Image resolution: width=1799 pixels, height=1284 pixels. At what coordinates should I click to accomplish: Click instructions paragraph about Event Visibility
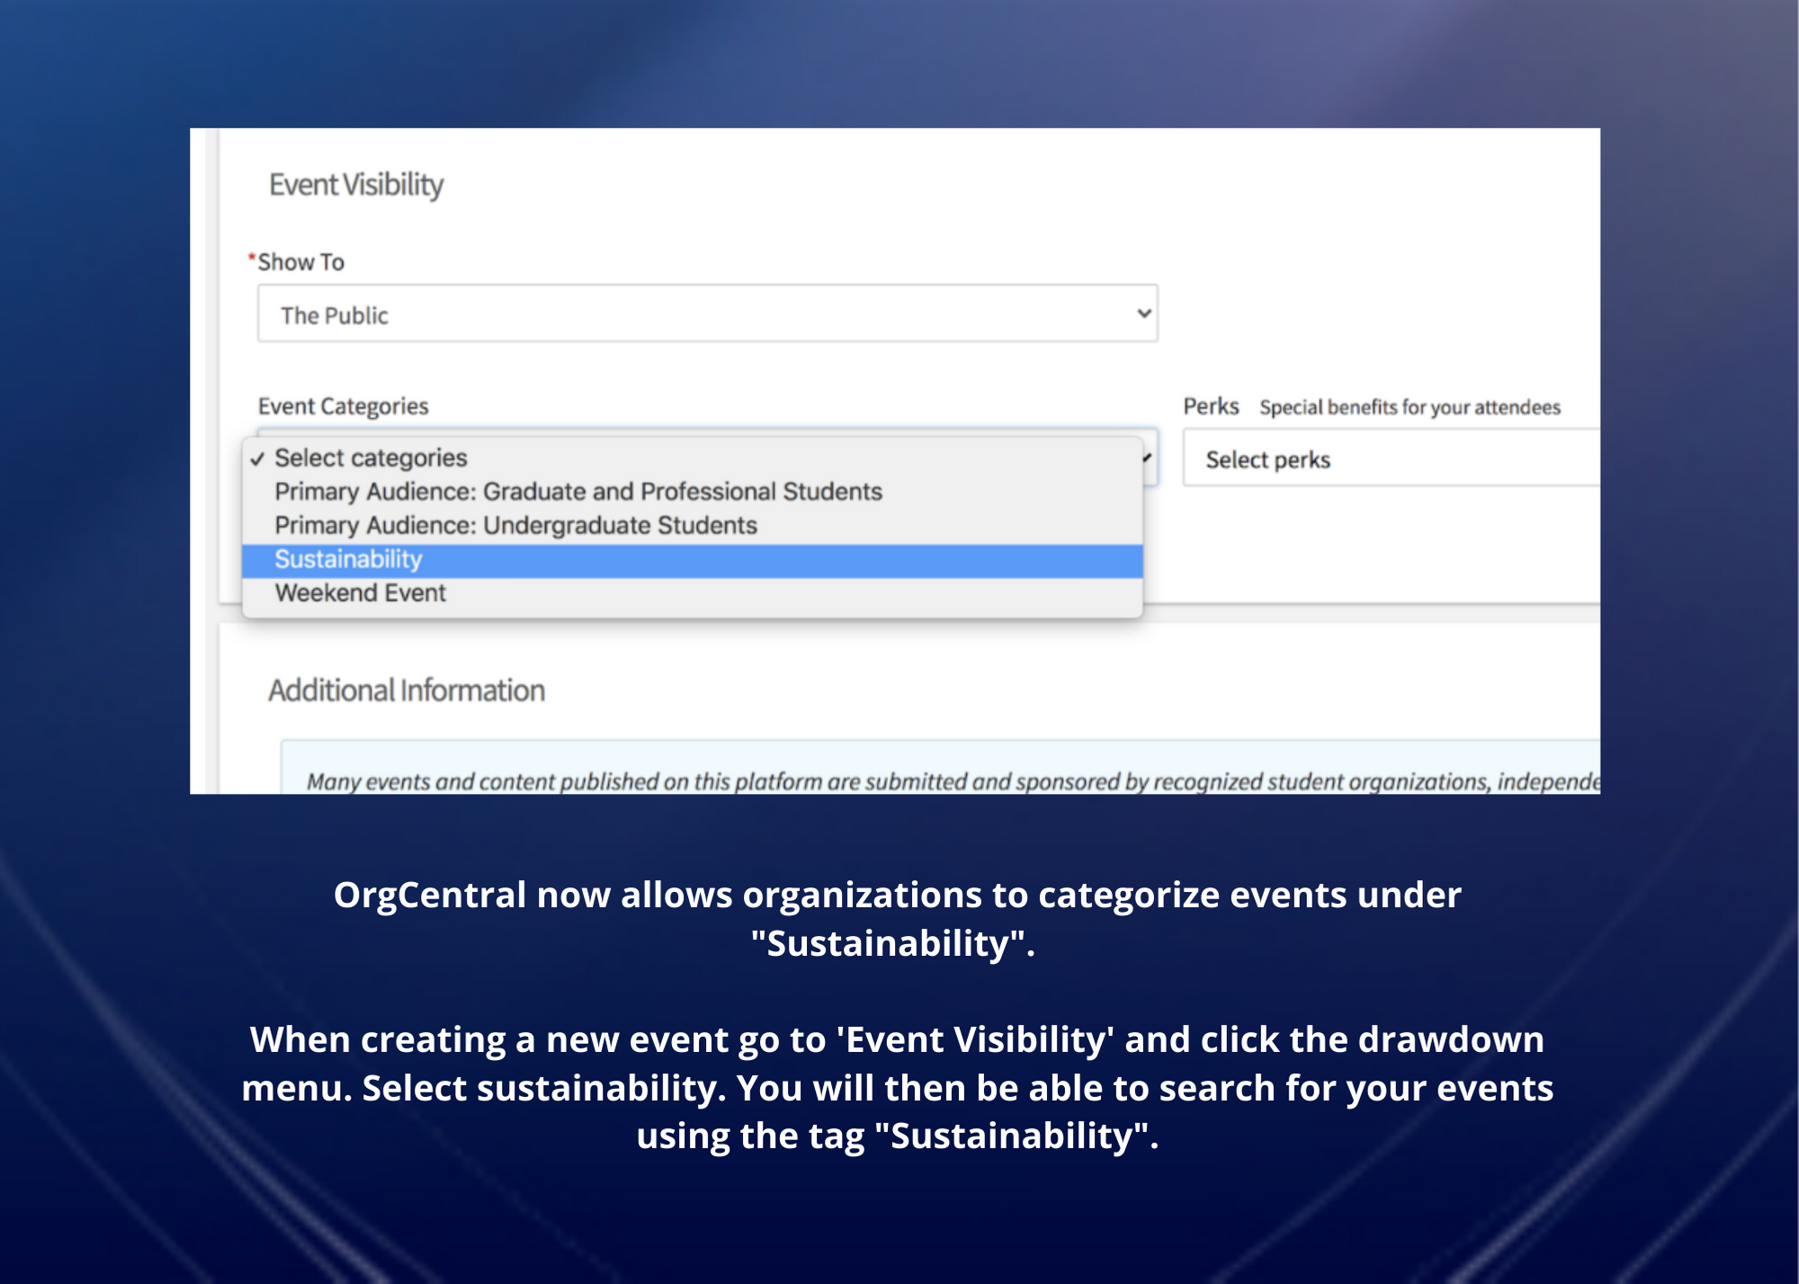coord(897,1087)
